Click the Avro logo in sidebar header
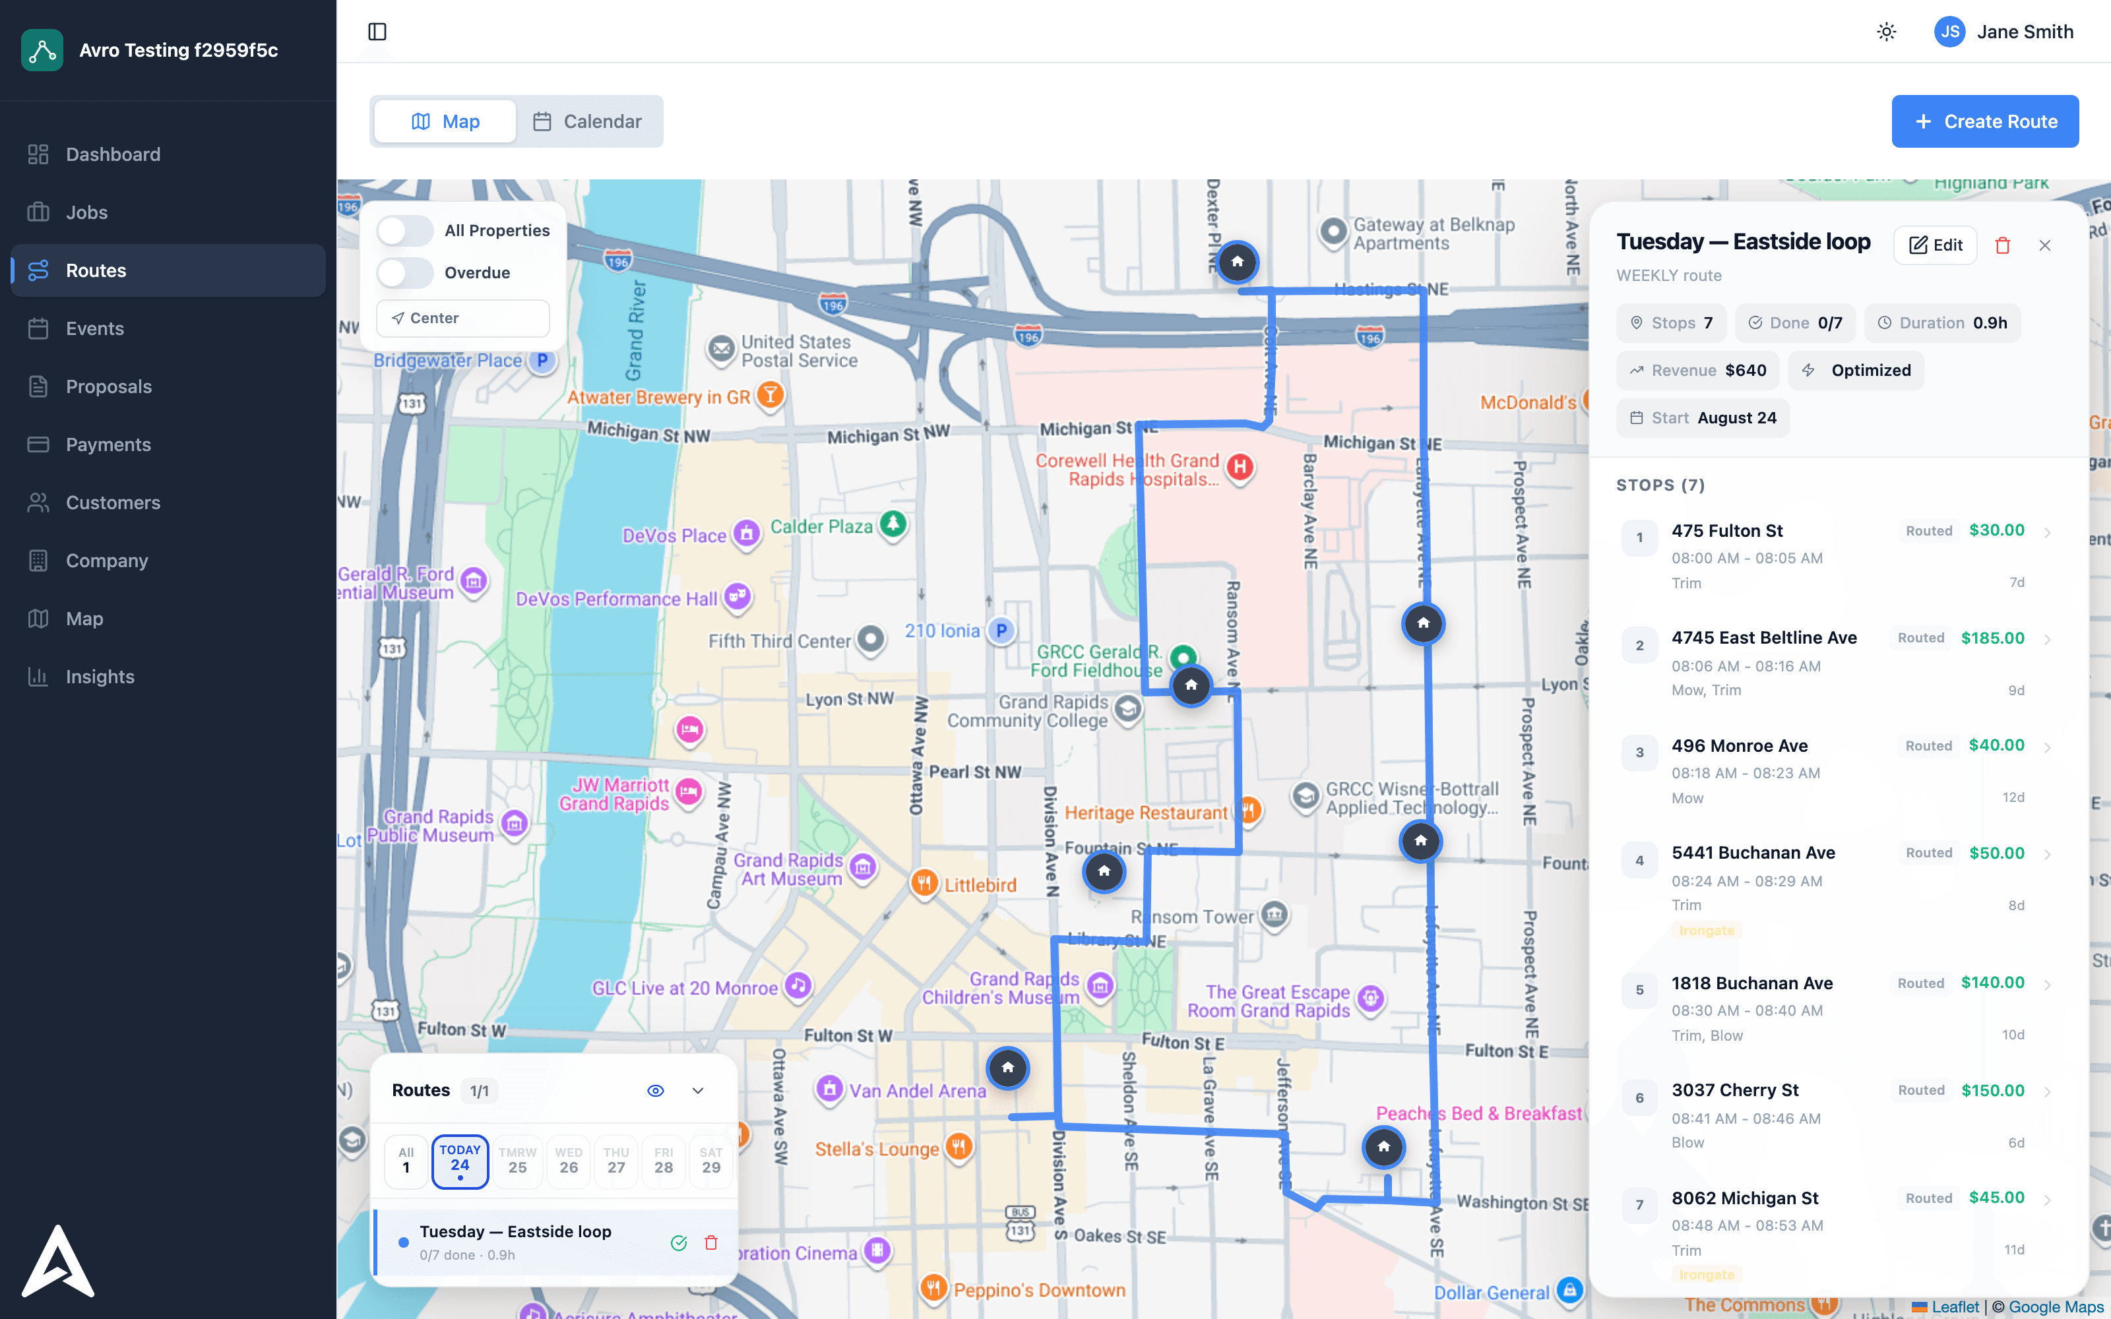The width and height of the screenshot is (2111, 1319). click(x=42, y=49)
